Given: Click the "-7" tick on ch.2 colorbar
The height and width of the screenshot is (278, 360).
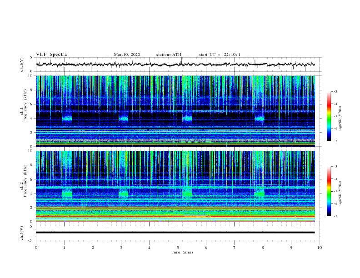Looking at the screenshot, I should pyautogui.click(x=335, y=216).
